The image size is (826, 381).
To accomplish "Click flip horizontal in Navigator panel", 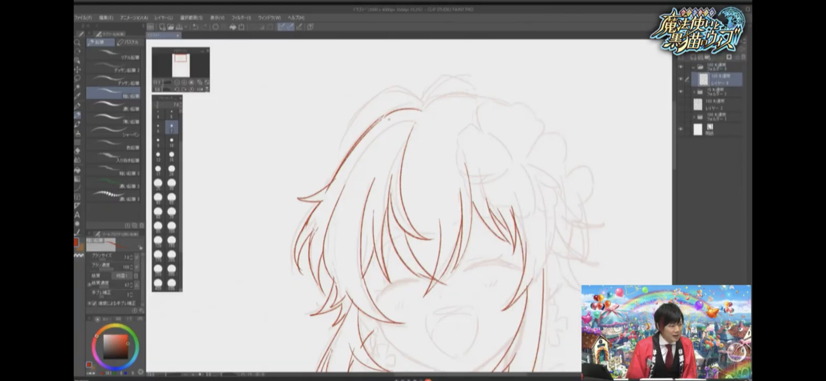I will [200, 89].
